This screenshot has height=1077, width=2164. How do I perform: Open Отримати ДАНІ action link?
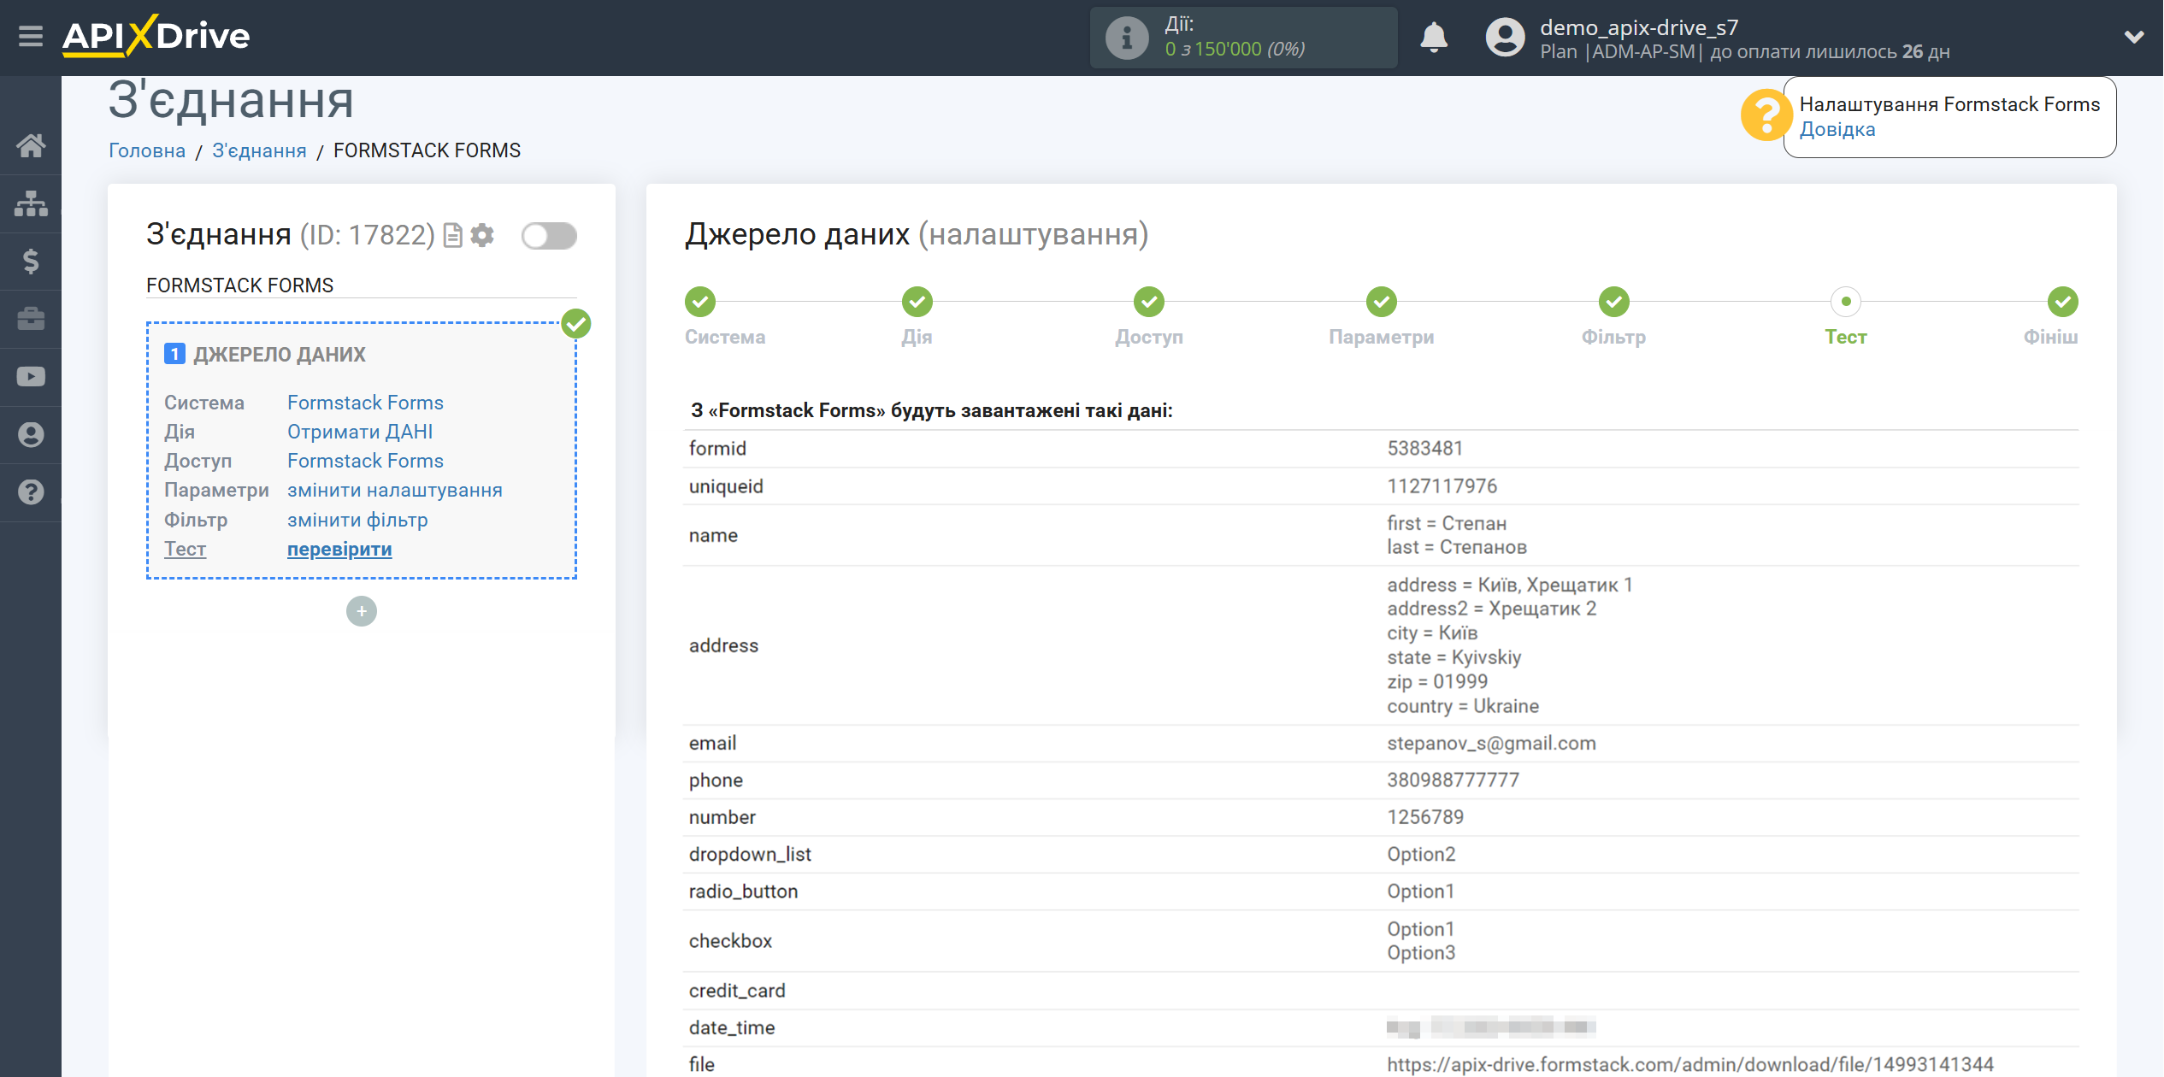[x=360, y=432]
